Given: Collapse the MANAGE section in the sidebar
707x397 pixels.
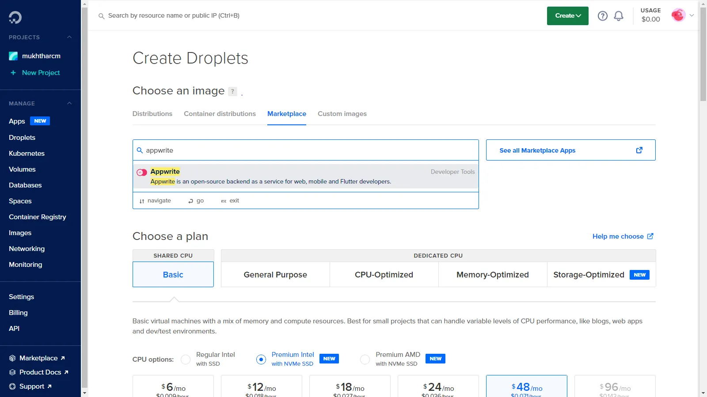Looking at the screenshot, I should click(x=69, y=103).
